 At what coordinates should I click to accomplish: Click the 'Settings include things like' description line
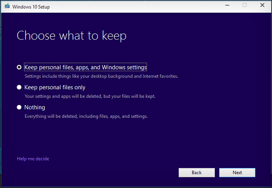(x=101, y=76)
